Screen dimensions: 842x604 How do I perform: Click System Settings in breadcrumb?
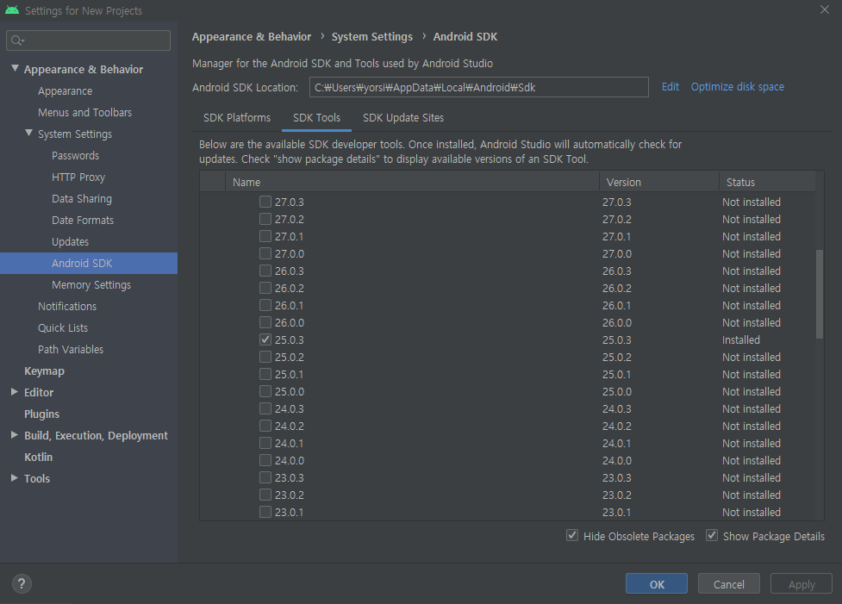point(372,36)
